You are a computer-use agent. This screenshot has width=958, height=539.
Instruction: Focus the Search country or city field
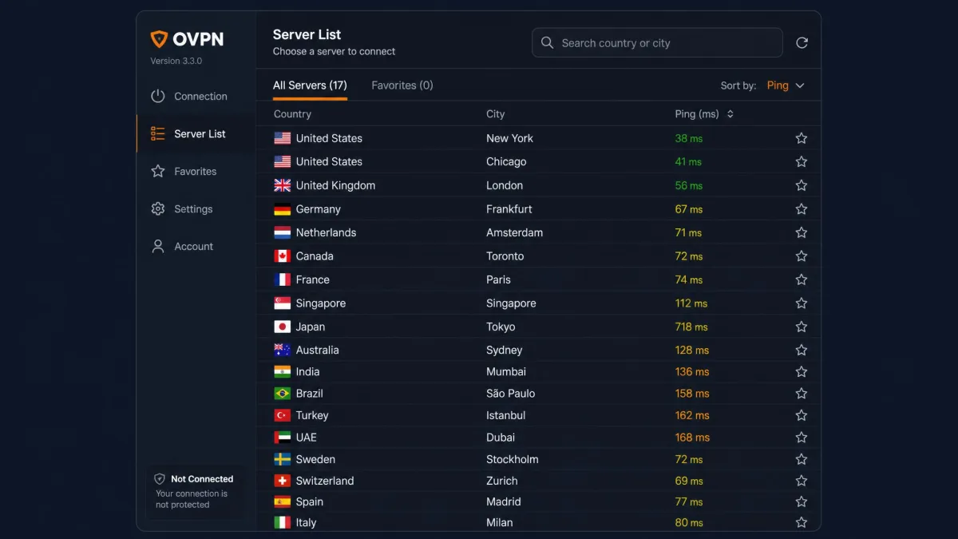point(657,43)
